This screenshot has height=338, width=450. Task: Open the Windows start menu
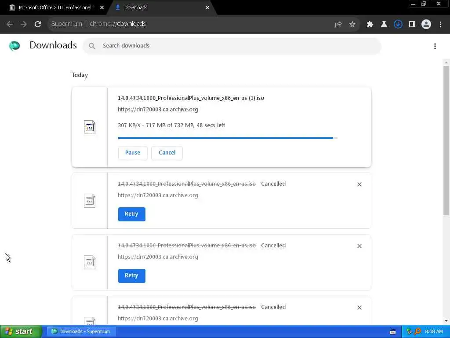[21, 332]
